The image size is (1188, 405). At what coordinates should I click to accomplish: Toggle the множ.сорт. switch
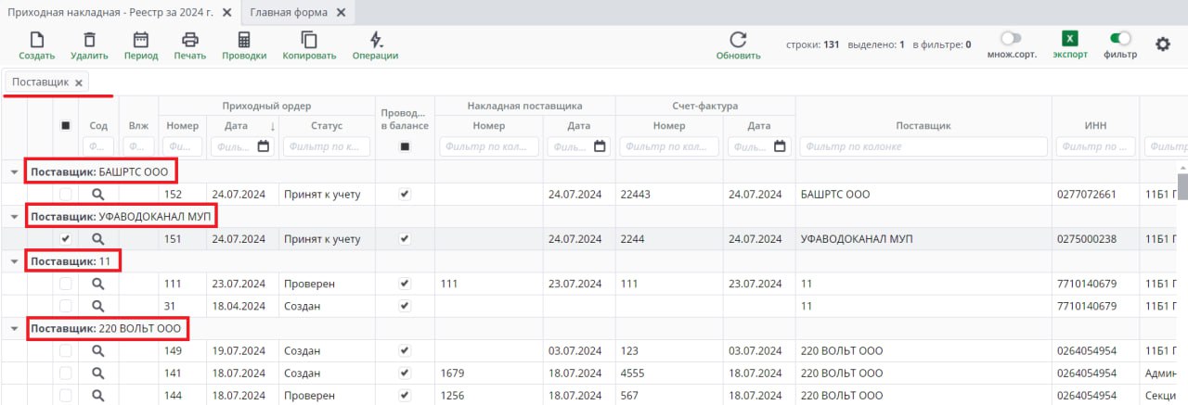coord(1011,39)
